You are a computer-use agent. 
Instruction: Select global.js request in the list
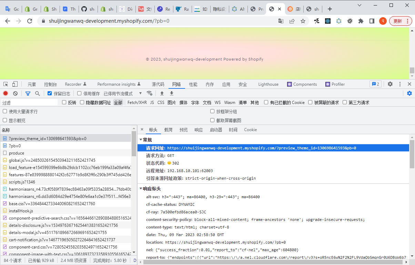(52, 160)
